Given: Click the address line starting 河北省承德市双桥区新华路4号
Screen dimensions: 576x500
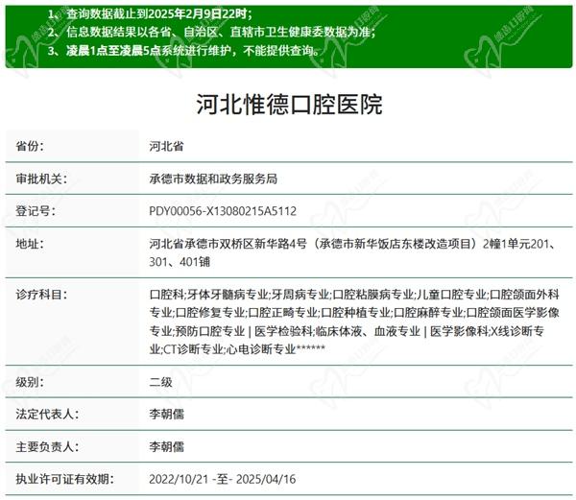Looking at the screenshot, I should pos(352,244).
